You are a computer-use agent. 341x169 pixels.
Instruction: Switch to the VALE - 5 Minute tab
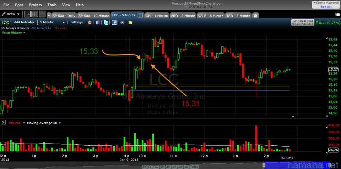point(211,16)
